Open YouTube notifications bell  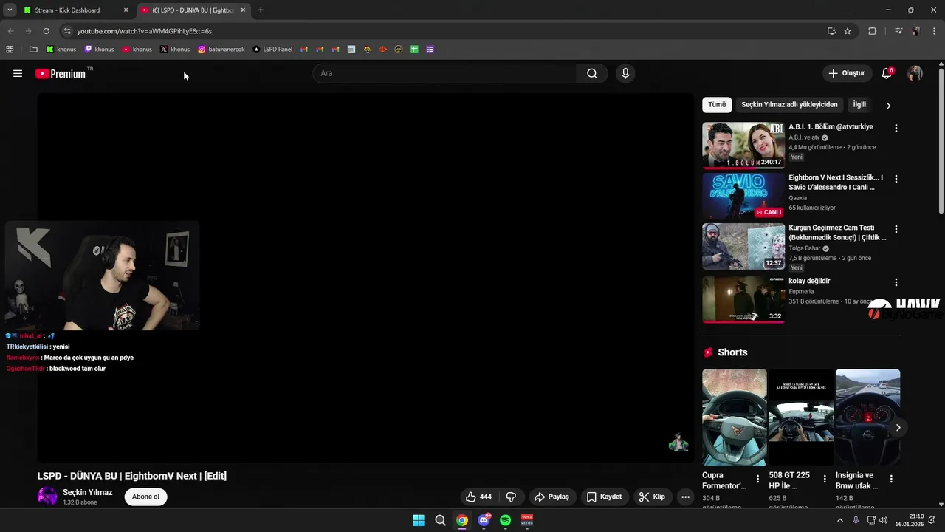887,73
